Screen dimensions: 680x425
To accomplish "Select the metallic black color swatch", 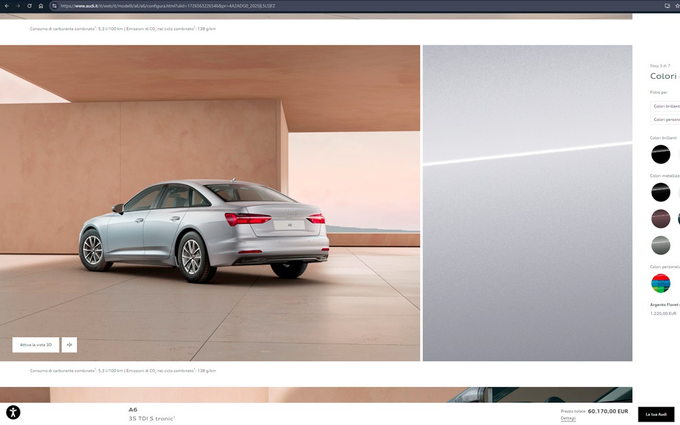I will [660, 192].
